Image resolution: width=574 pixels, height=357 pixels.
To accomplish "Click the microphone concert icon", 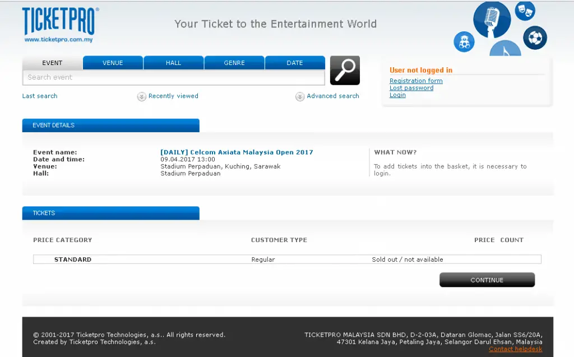I will 492,20.
